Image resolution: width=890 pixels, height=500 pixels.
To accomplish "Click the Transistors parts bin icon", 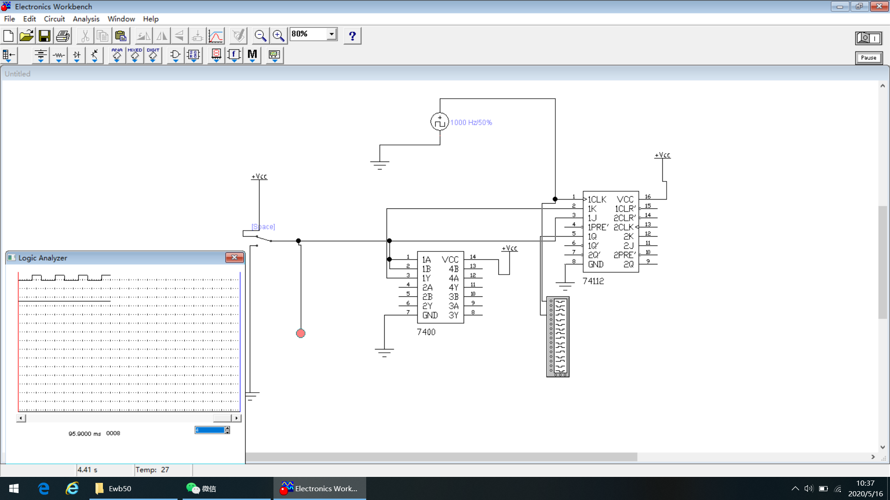I will [95, 55].
